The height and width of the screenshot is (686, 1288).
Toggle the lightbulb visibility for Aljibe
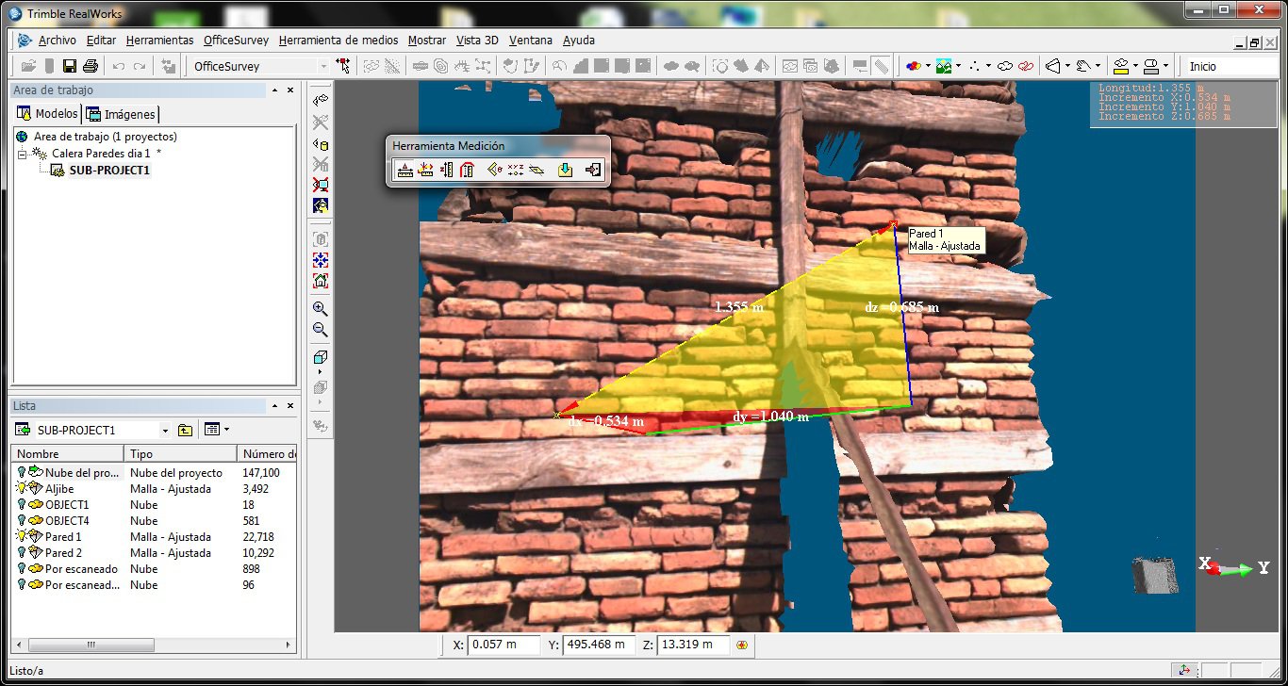[22, 488]
